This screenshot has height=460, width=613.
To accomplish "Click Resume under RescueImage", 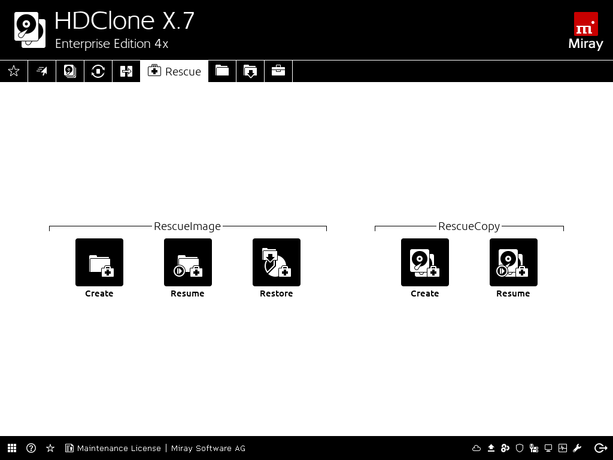I will (188, 262).
